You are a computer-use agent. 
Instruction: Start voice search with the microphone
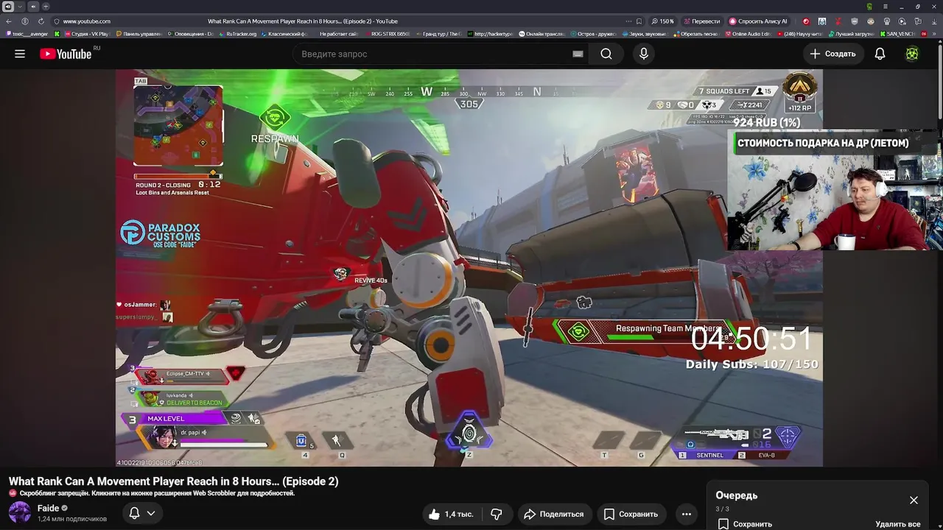pyautogui.click(x=644, y=54)
